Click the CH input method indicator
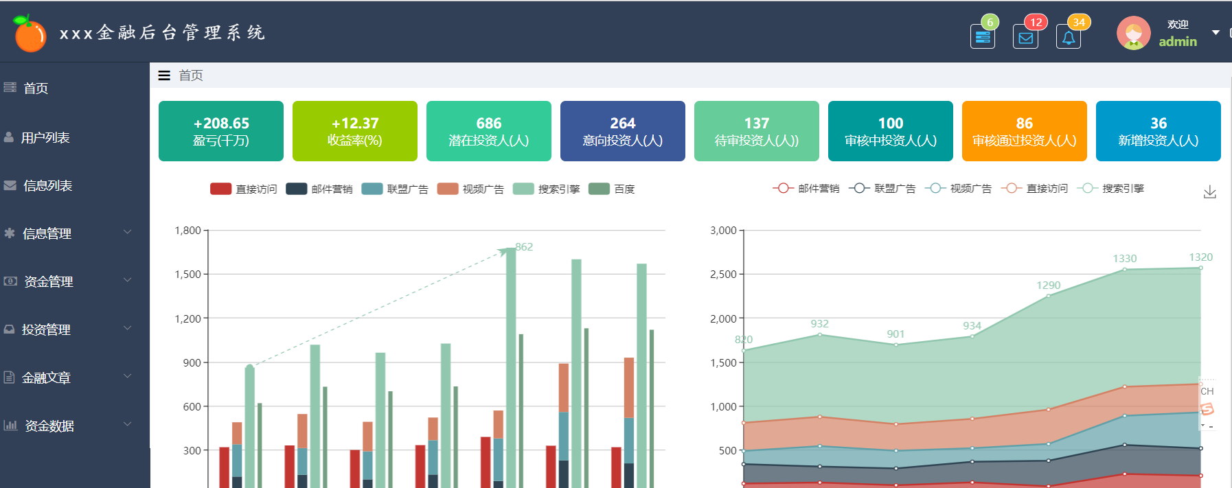Screen dimensions: 1232x488 pyautogui.click(x=1207, y=391)
